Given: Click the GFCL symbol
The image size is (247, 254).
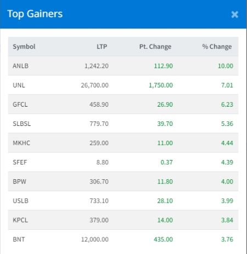Looking at the screenshot, I should click(x=20, y=104).
